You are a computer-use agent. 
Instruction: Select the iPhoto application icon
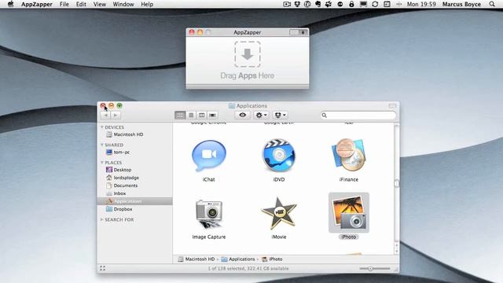(349, 213)
